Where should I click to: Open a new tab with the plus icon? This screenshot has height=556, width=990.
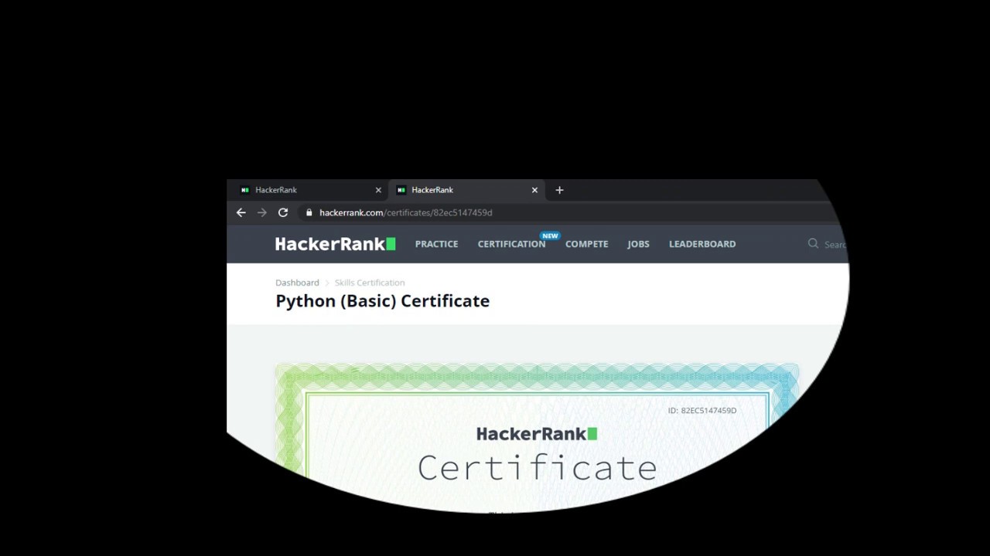coord(559,190)
